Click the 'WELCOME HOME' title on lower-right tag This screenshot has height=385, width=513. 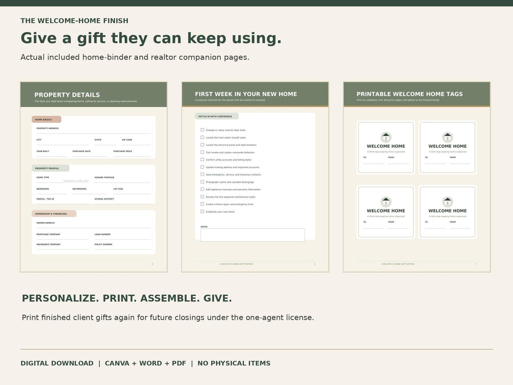click(447, 211)
